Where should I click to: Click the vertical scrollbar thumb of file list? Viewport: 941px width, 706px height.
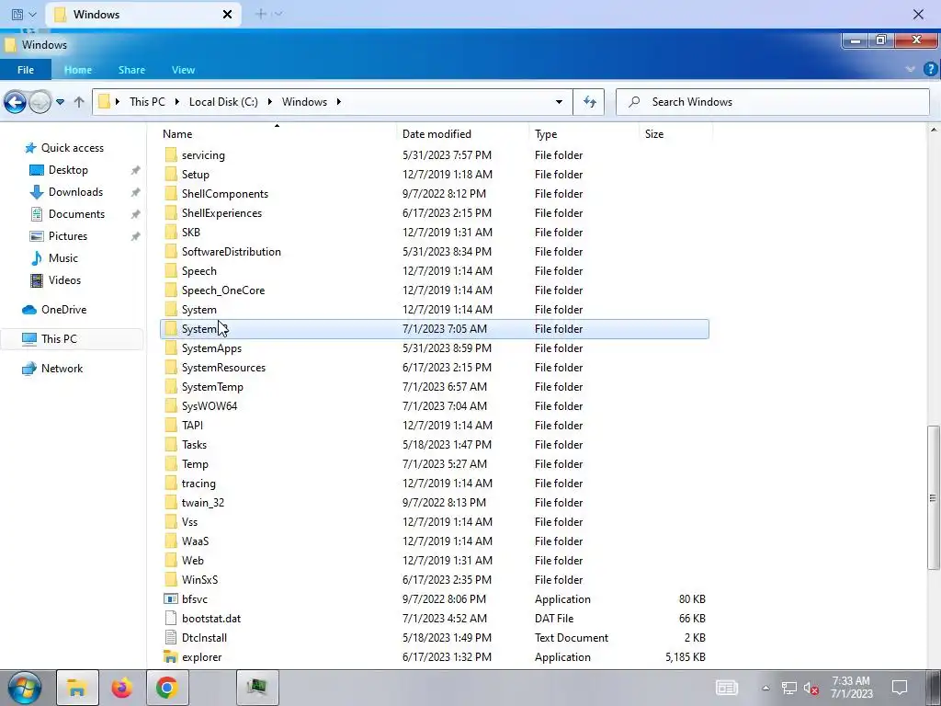(934, 497)
